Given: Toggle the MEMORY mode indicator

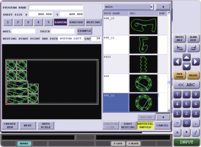Looking at the screenshot, I should (x=24, y=144).
